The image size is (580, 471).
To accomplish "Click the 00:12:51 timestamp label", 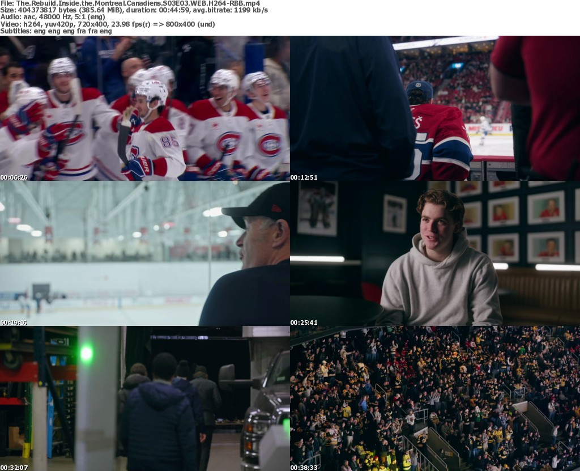I will coord(304,177).
